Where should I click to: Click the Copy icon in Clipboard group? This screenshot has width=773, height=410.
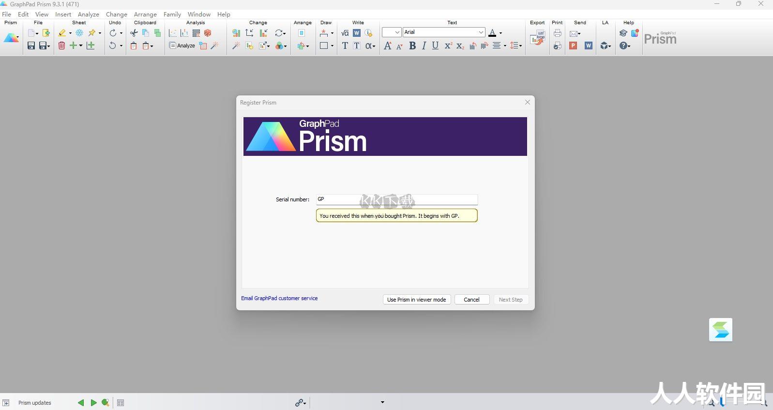[146, 33]
